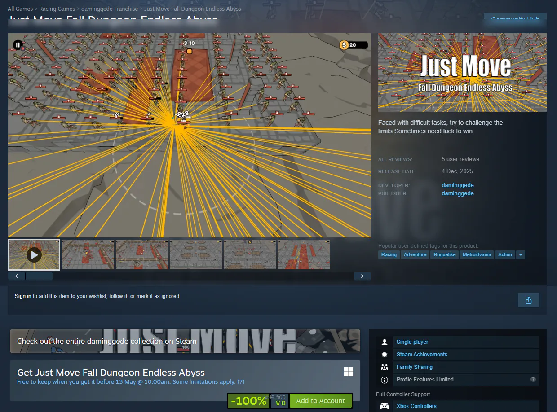Screen dimensions: 557x412
Task: Play the first video thumbnail
Action: (34, 255)
